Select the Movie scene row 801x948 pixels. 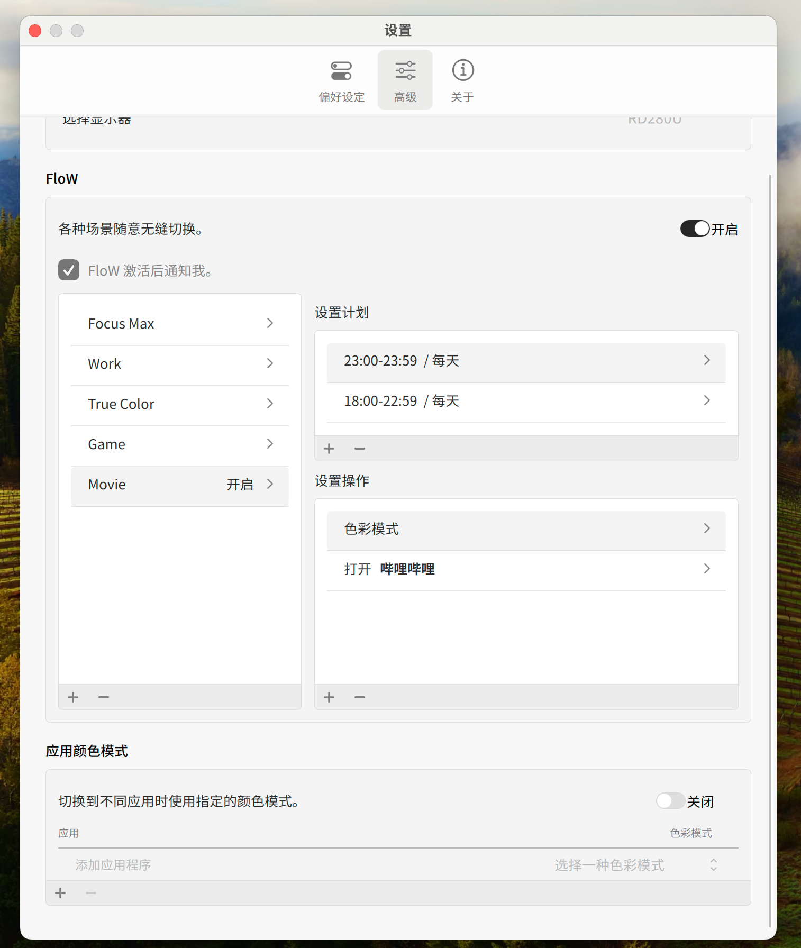click(x=180, y=486)
